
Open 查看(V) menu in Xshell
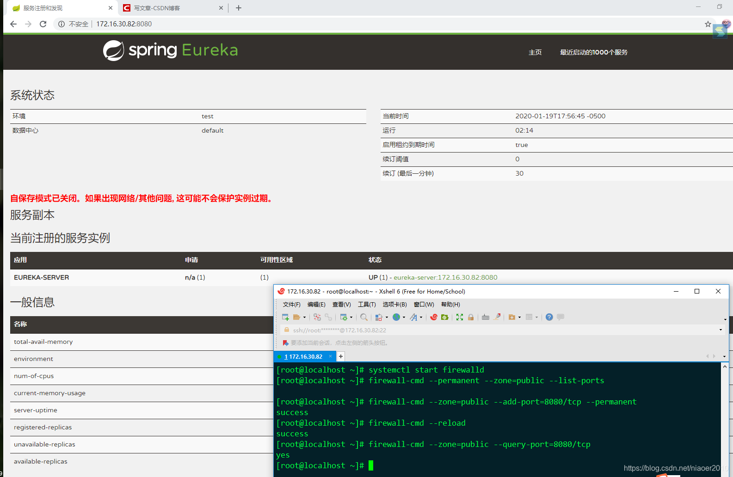point(341,305)
